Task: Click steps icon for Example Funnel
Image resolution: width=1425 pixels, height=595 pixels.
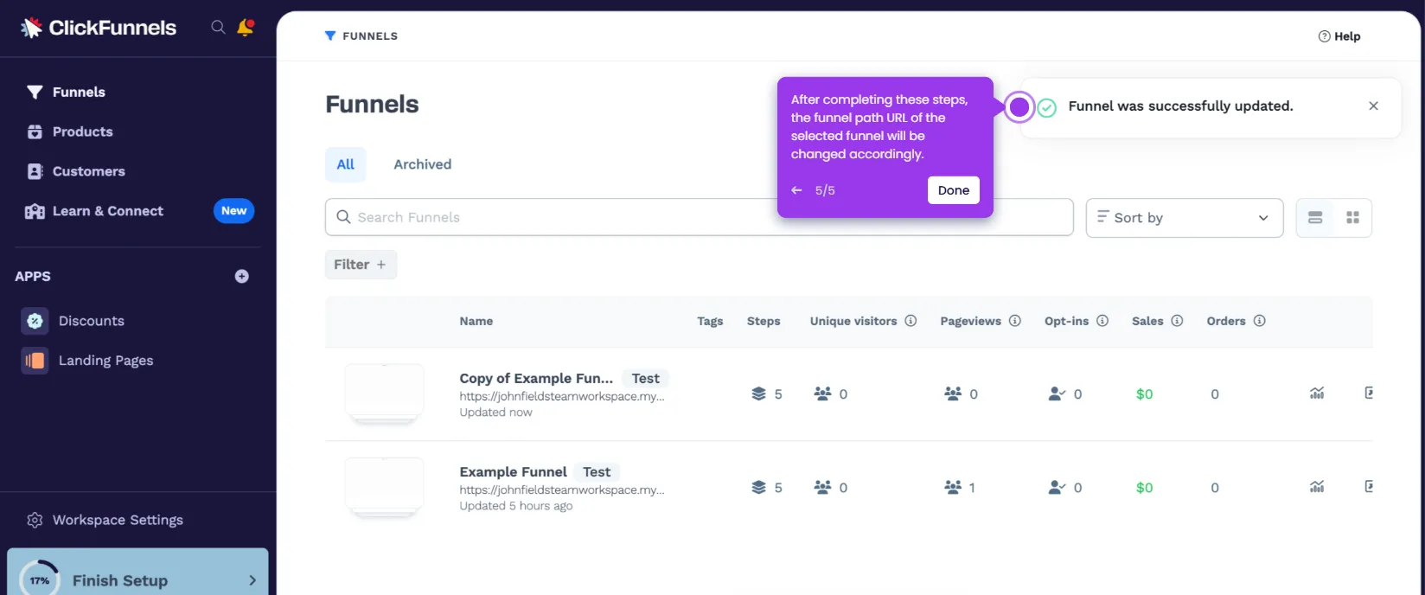Action: tap(758, 488)
